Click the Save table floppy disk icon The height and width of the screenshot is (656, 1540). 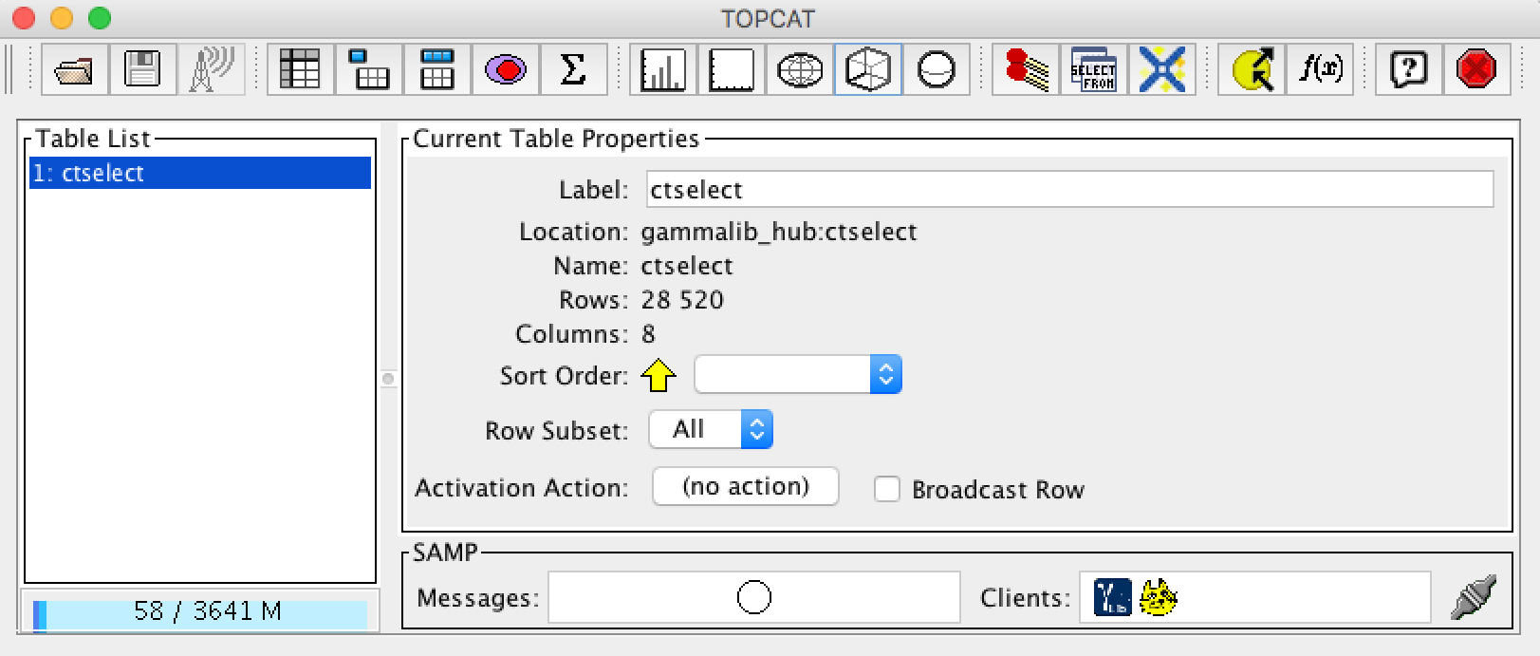[143, 69]
